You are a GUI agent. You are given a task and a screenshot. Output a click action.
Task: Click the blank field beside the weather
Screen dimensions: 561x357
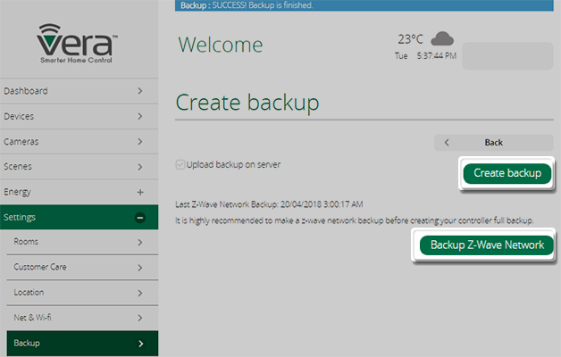click(507, 55)
